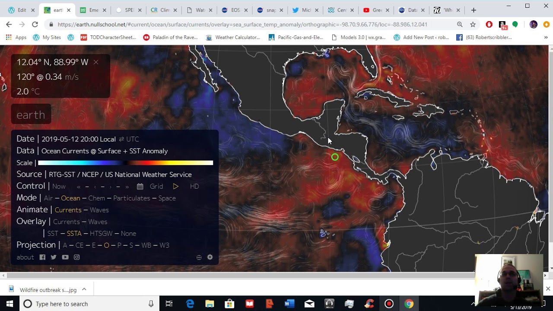Click the browser Back arrow
This screenshot has height=311, width=553.
click(x=9, y=25)
